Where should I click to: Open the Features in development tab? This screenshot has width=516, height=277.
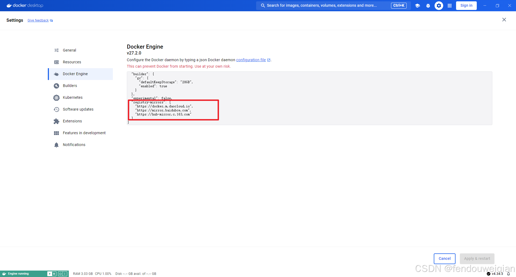coord(80,133)
